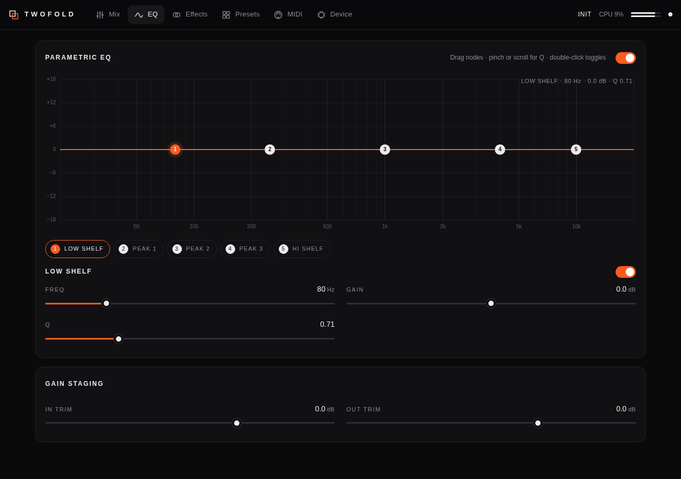This screenshot has height=479, width=681.
Task: Toggle the Parametric EQ power switch
Action: (626, 58)
